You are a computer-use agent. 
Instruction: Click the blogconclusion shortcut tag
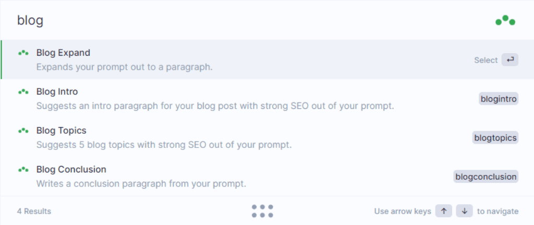click(x=486, y=177)
